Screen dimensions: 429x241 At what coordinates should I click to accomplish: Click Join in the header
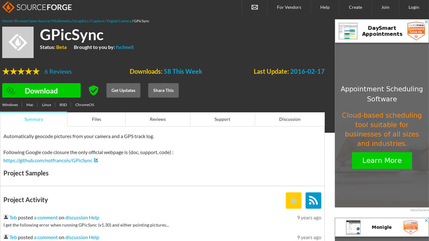pos(385,7)
